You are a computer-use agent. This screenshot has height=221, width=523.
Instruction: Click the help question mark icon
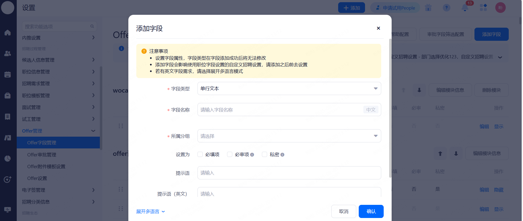(x=446, y=8)
